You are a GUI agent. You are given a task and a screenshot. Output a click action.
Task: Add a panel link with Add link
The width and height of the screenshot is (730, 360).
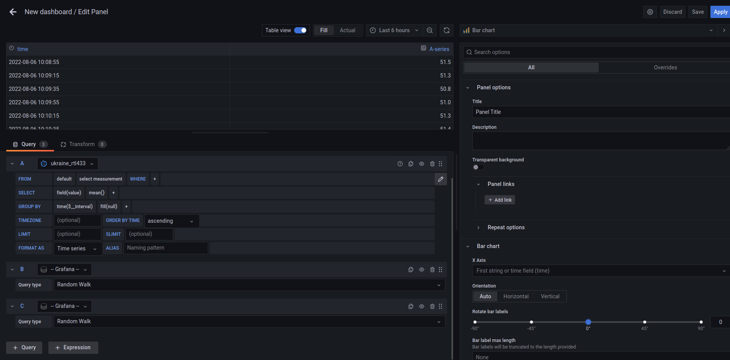coord(499,199)
